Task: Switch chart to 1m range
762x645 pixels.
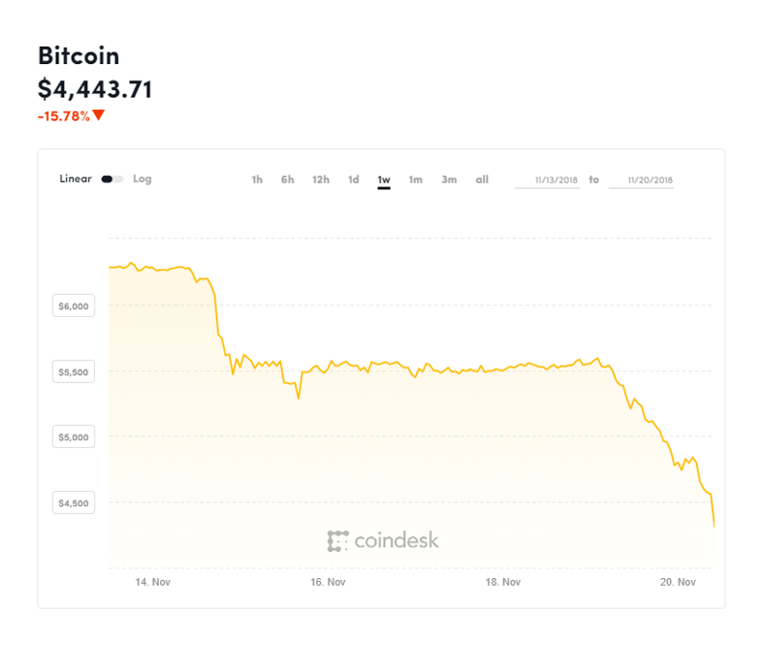Action: pos(415,179)
